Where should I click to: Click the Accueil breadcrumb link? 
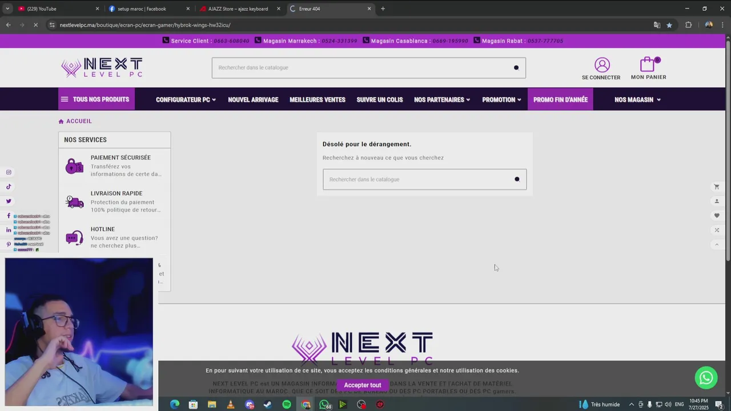[x=79, y=121]
